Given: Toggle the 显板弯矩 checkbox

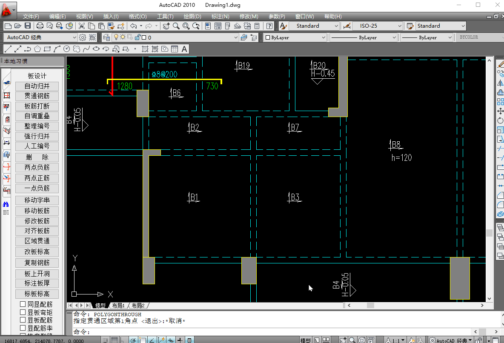Looking at the screenshot, I should pos(23,312).
